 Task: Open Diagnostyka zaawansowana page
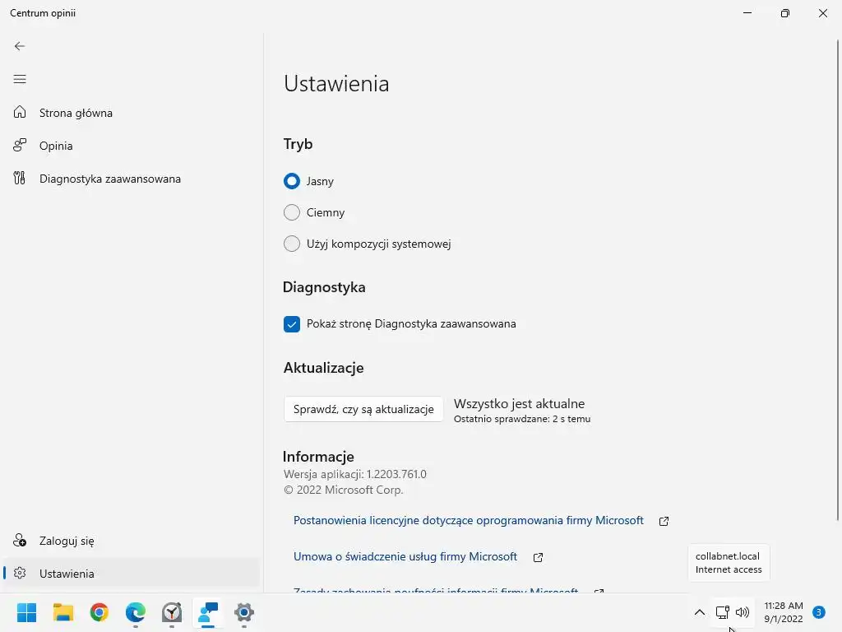[x=132, y=179]
